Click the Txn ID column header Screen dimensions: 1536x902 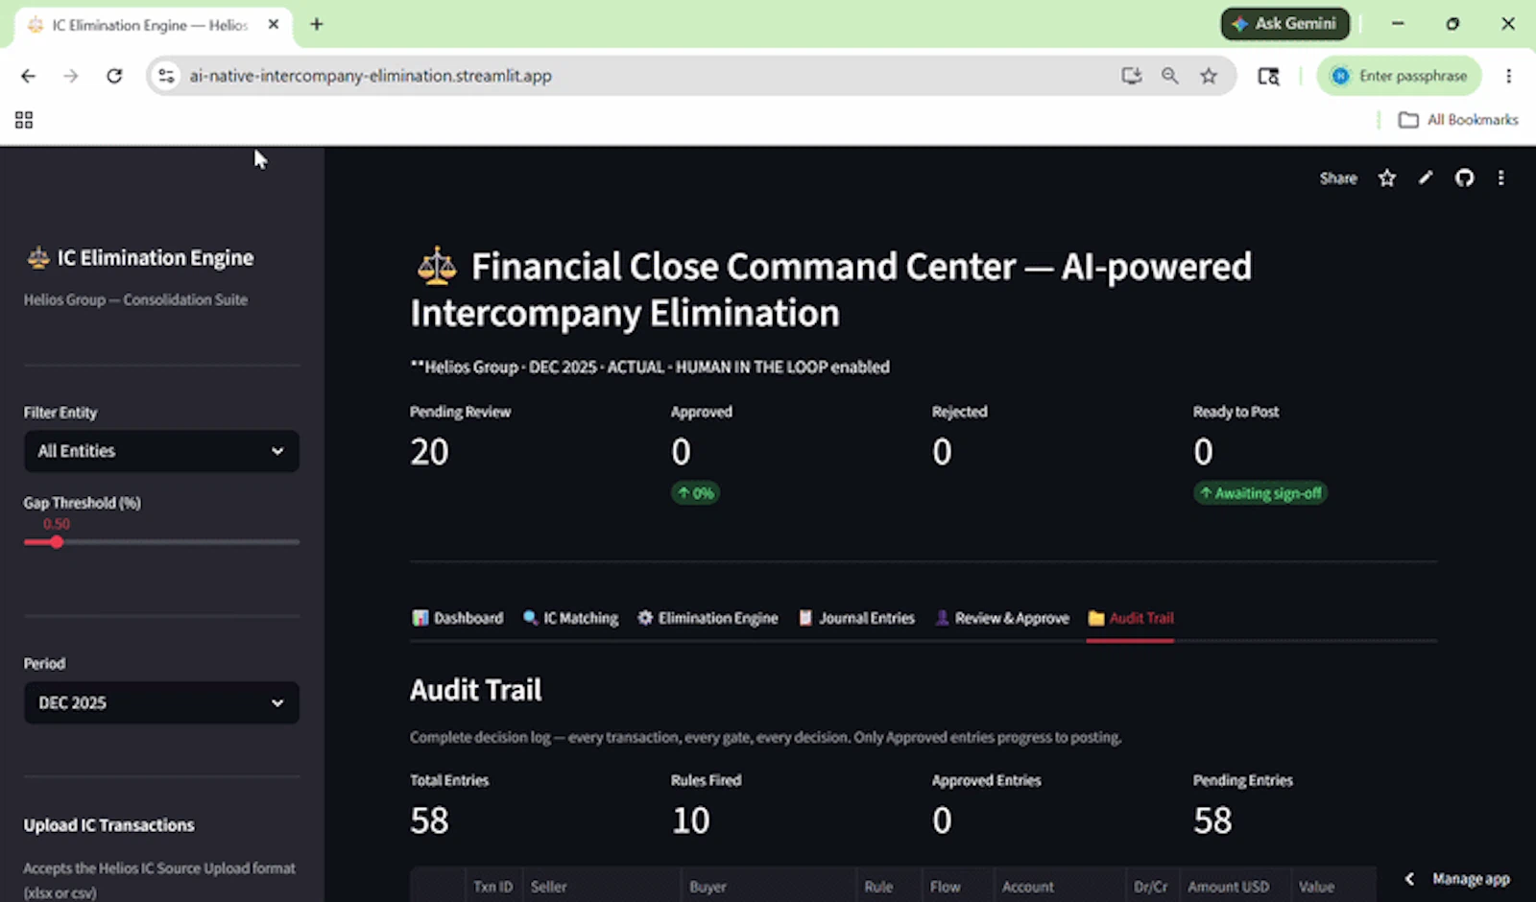(492, 887)
